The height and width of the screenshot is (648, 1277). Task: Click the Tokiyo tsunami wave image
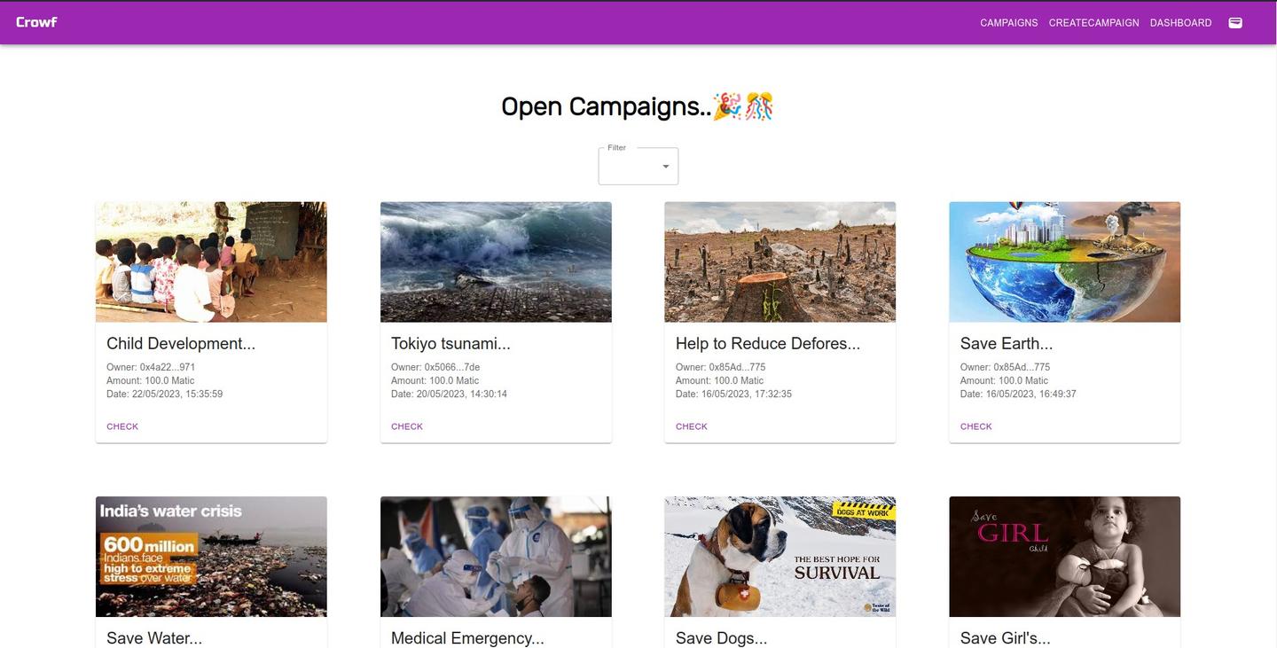coord(496,262)
